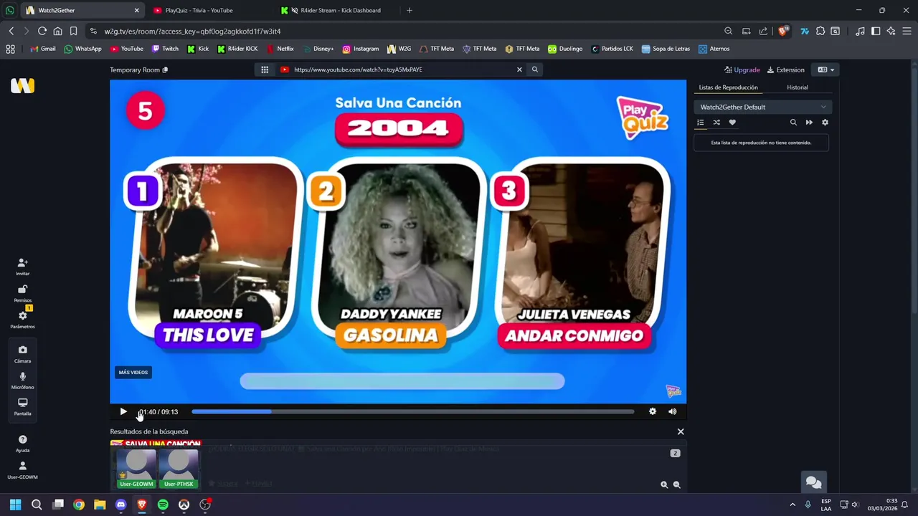Share screen with Pantalla icon
Screen dimensions: 918x516
(22, 406)
